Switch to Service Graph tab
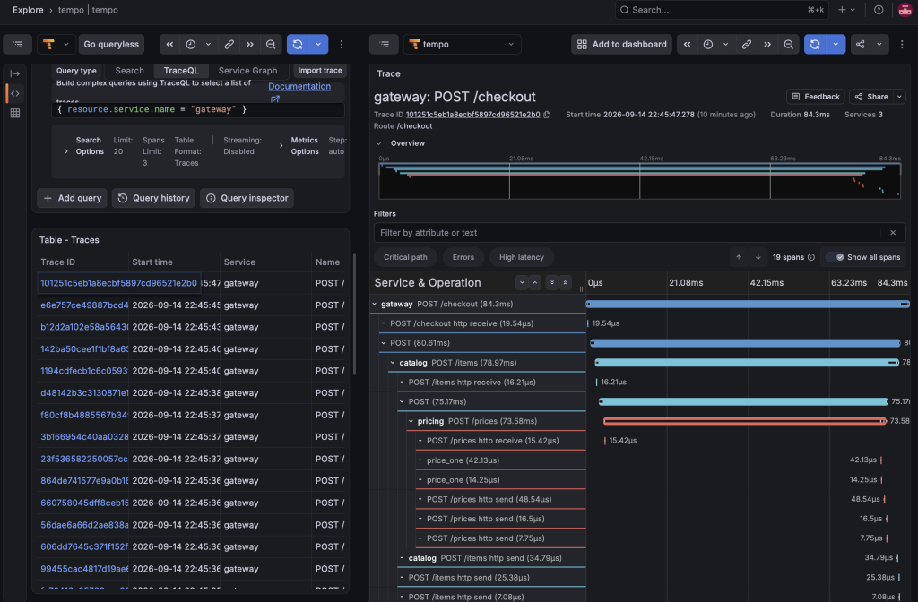The height and width of the screenshot is (602, 918). tap(247, 70)
